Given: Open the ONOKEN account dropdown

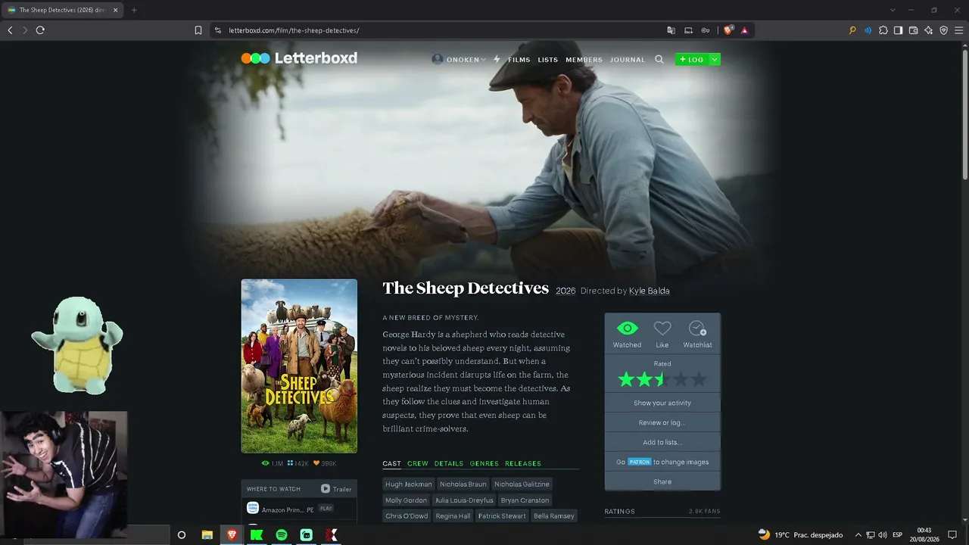Looking at the screenshot, I should [x=459, y=59].
